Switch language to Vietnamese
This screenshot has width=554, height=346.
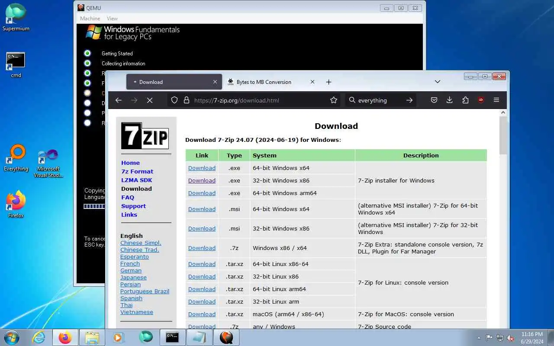pos(137,312)
